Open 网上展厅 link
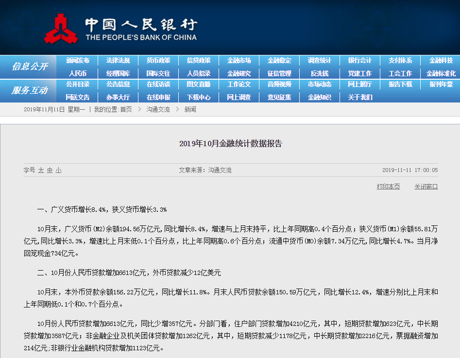The width and height of the screenshot is (460, 358). tap(360, 84)
